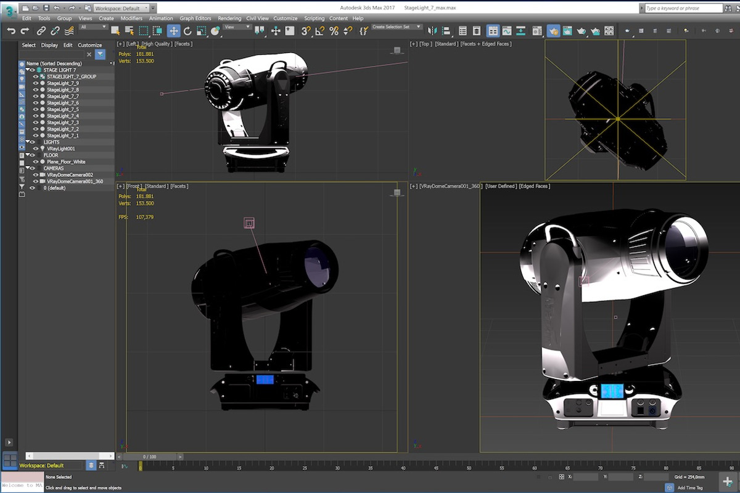740x493 pixels.
Task: Click the Undo arrow in the main toolbar
Action: (x=10, y=31)
